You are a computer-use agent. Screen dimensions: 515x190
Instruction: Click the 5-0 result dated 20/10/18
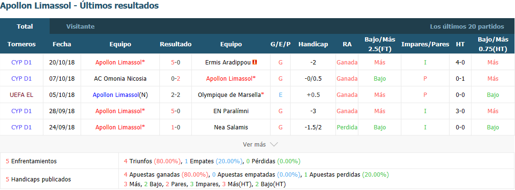click(x=175, y=62)
